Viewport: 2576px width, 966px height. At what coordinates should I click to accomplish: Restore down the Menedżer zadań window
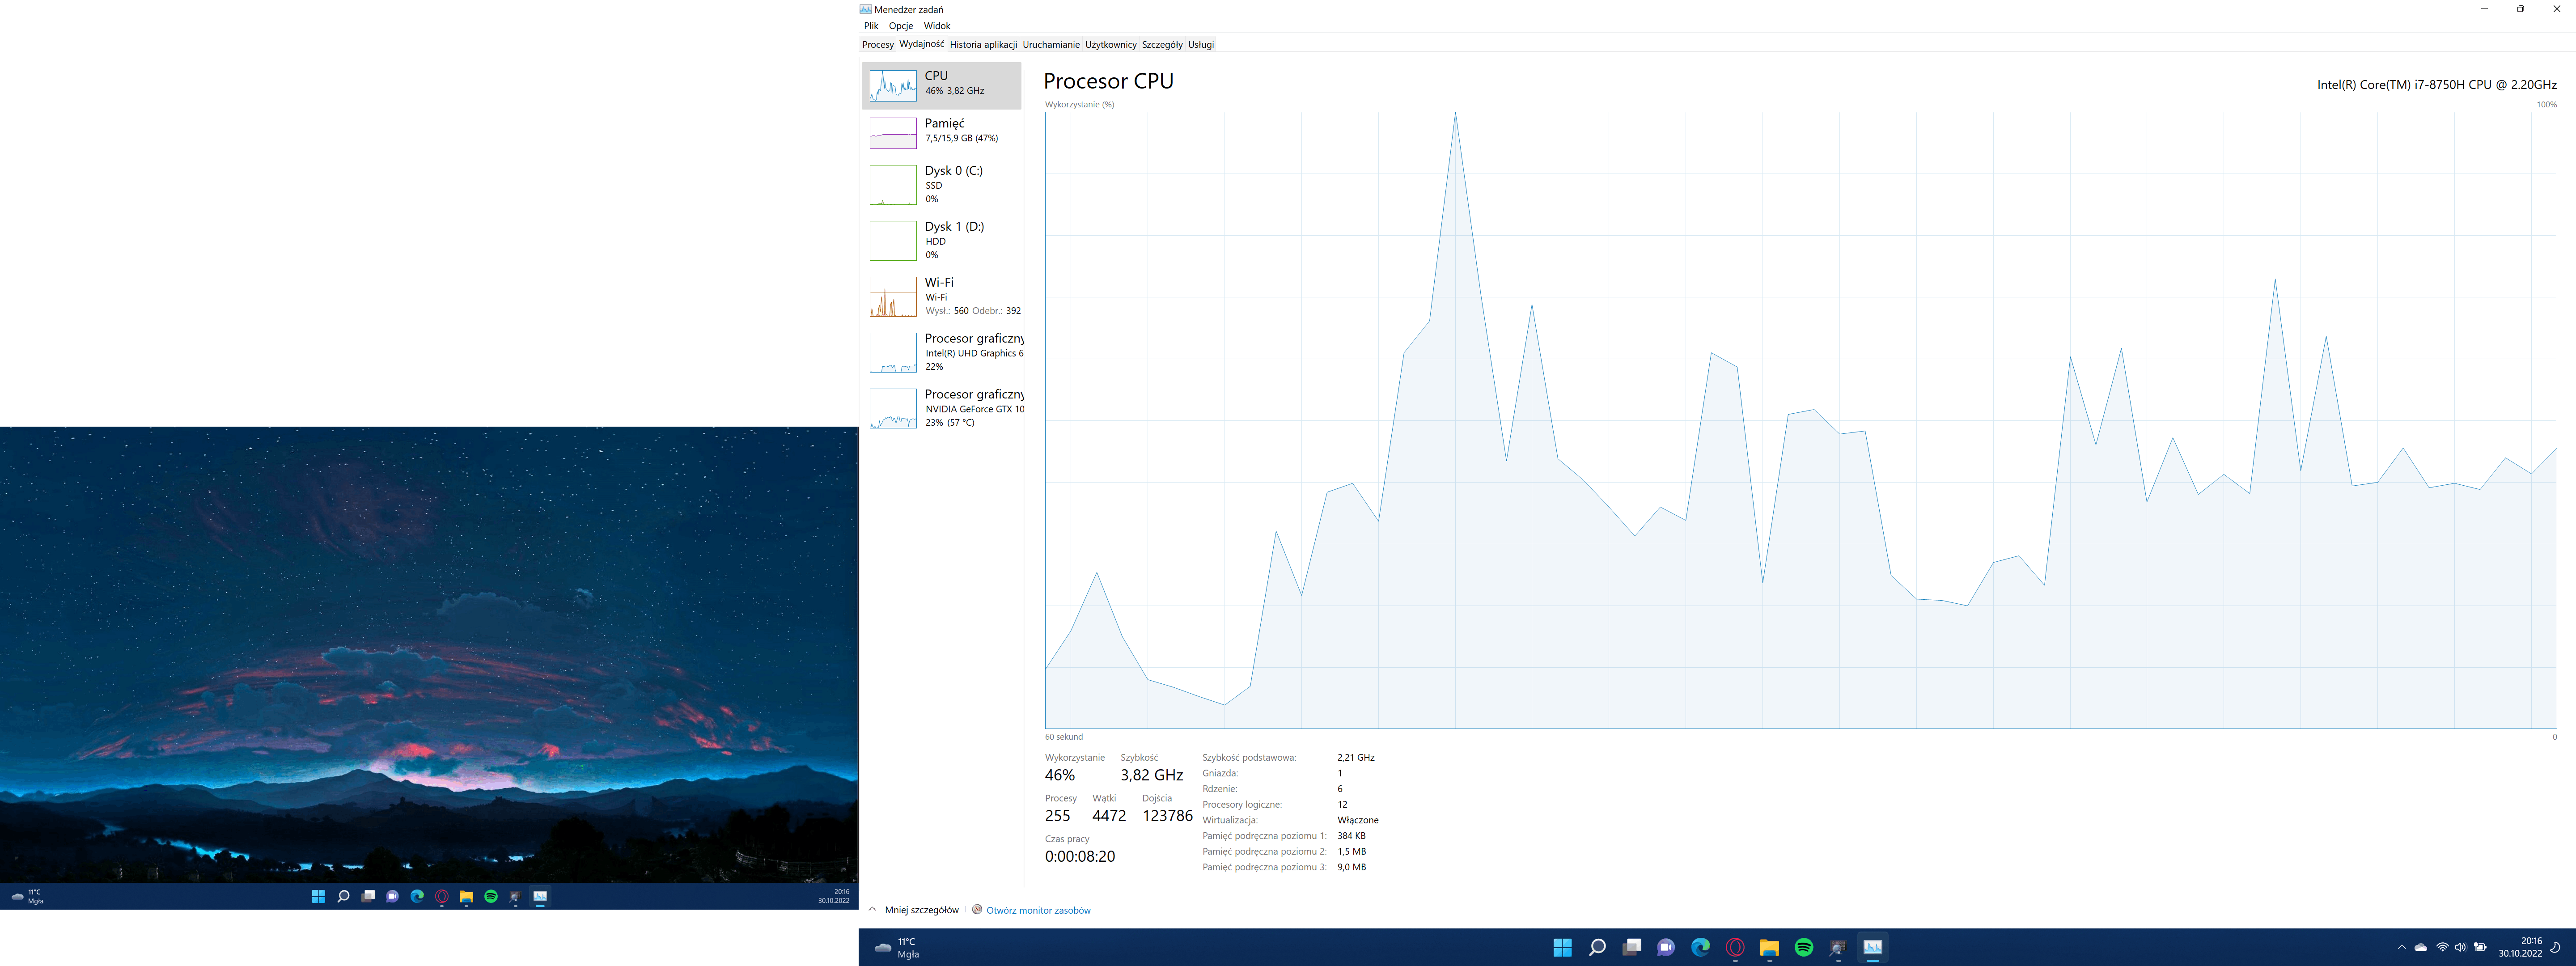tap(2520, 9)
